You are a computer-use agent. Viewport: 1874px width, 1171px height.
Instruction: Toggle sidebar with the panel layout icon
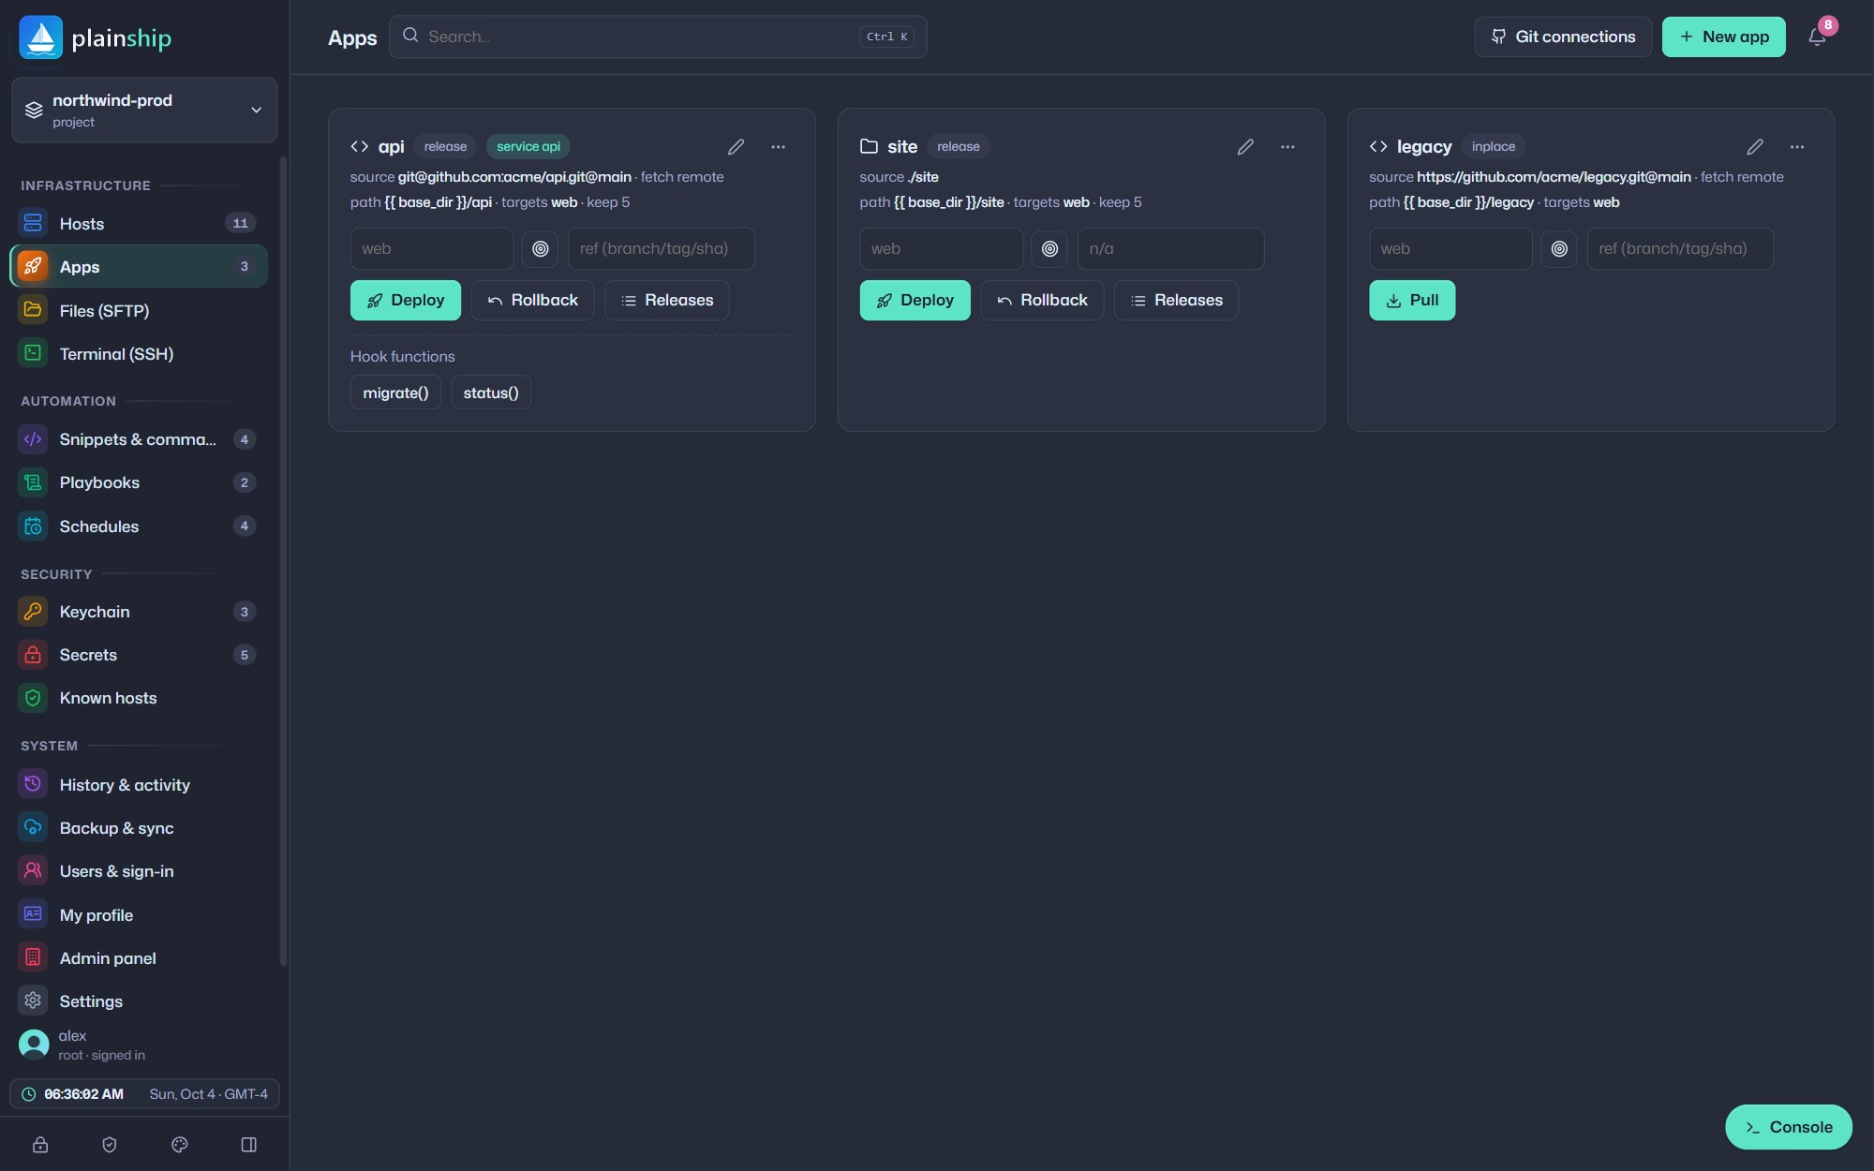pyautogui.click(x=249, y=1145)
